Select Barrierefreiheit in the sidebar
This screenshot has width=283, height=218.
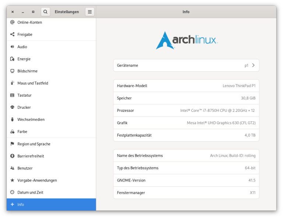tap(51, 156)
